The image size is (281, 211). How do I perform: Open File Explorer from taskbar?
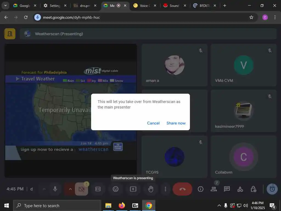(x=108, y=206)
